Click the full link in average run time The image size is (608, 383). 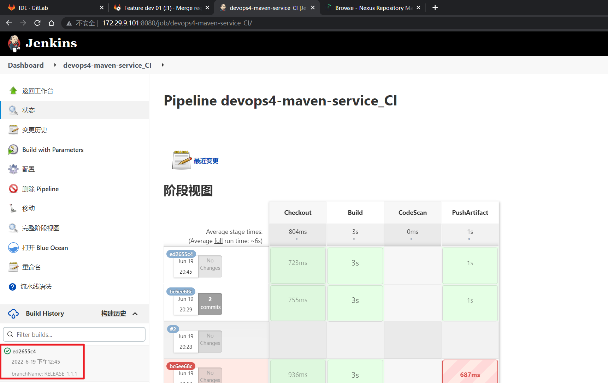pyautogui.click(x=218, y=241)
